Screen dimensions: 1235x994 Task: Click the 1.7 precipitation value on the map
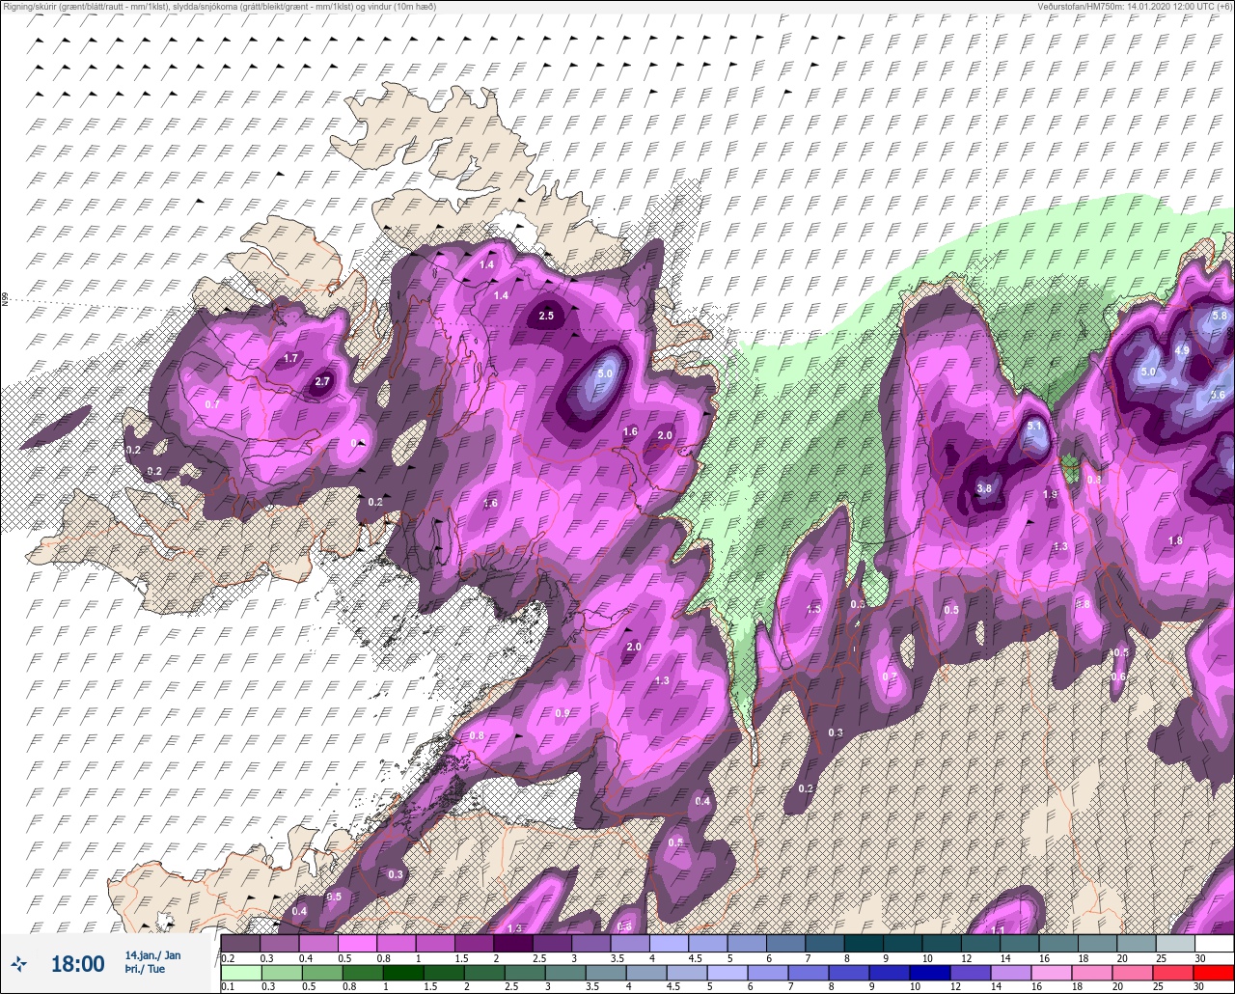click(291, 359)
